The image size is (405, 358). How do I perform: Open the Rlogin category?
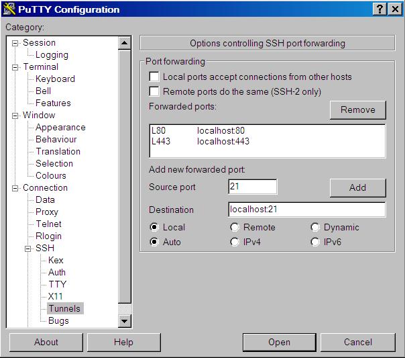(x=48, y=236)
